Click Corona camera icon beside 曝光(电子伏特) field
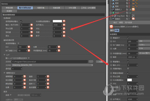The image size is (150, 101). pyautogui.click(x=31, y=25)
